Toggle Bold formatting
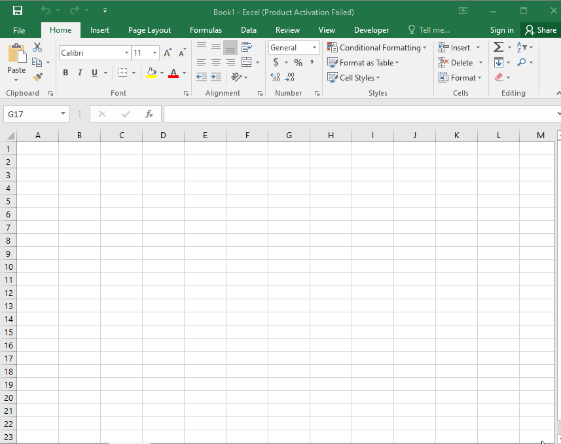The height and width of the screenshot is (444, 561). pyautogui.click(x=65, y=73)
